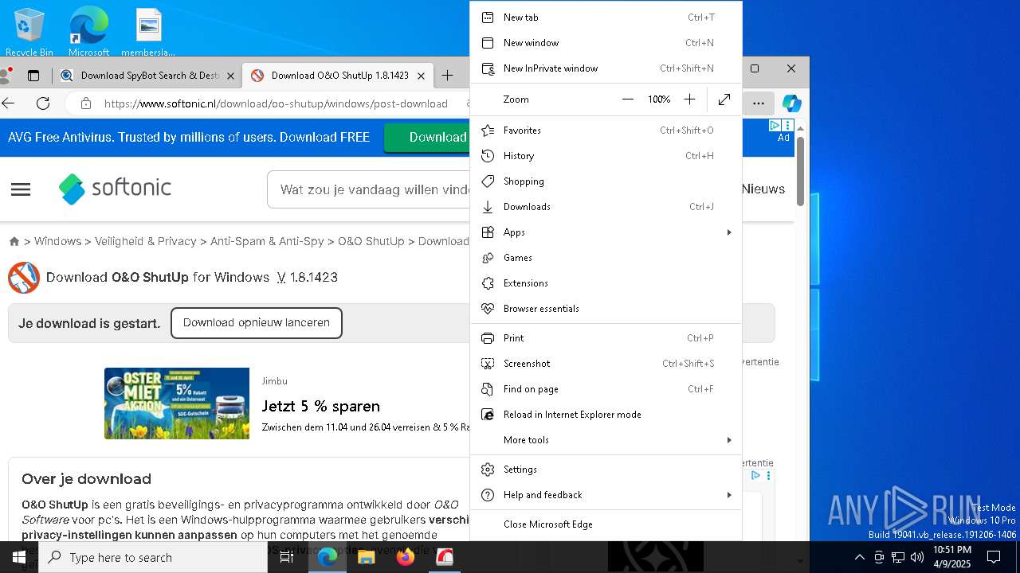This screenshot has width=1020, height=573.
Task: Open a New InPrivate window
Action: tap(606, 68)
